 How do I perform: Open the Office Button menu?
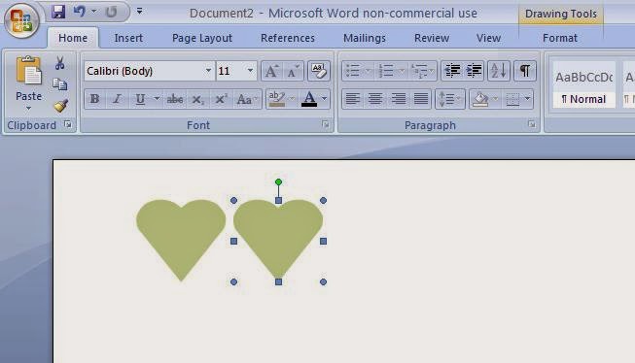click(21, 20)
